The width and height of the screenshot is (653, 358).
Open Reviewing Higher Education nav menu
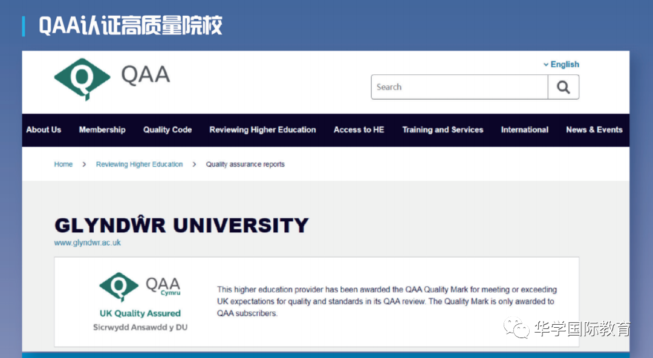262,129
